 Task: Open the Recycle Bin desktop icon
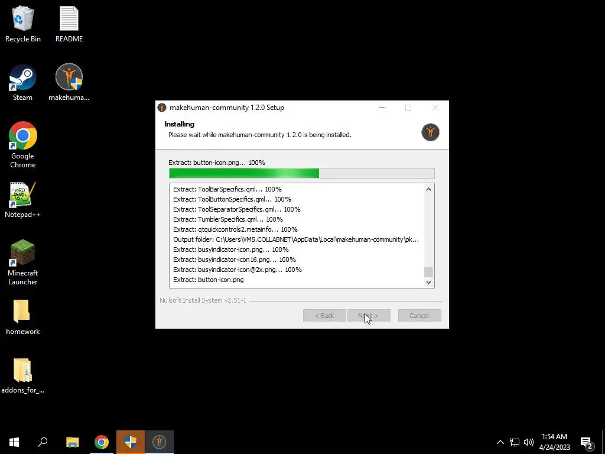[23, 24]
